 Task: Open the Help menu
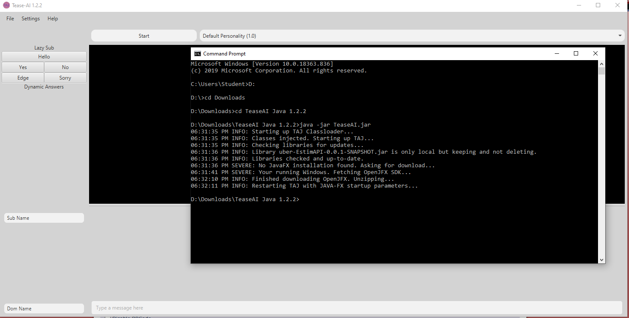tap(53, 19)
